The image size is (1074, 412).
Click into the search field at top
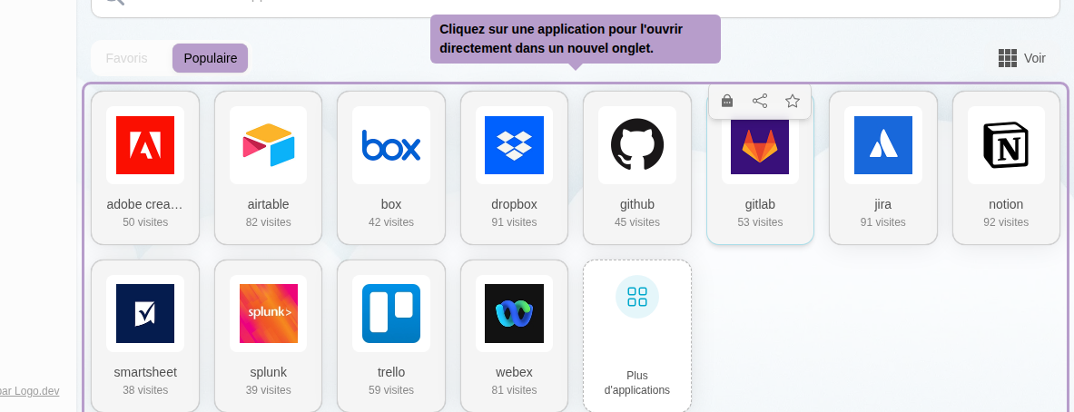581,5
